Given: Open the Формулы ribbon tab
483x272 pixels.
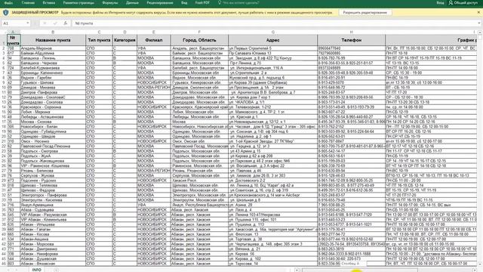Looking at the screenshot, I should 110,3.
